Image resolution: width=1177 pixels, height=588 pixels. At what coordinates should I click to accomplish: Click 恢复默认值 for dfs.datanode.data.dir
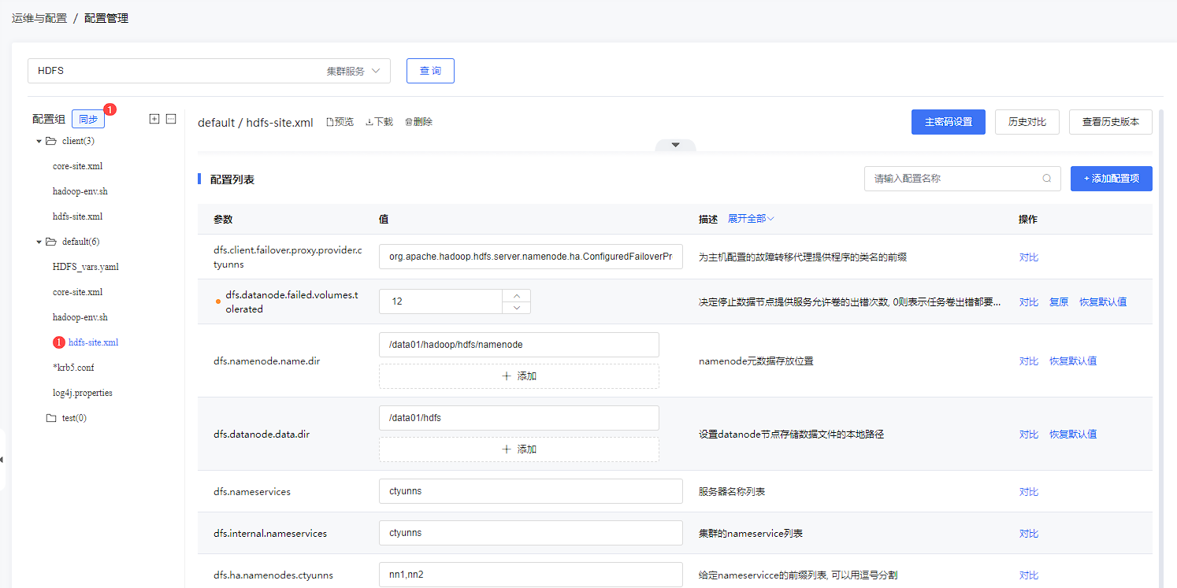click(1073, 435)
